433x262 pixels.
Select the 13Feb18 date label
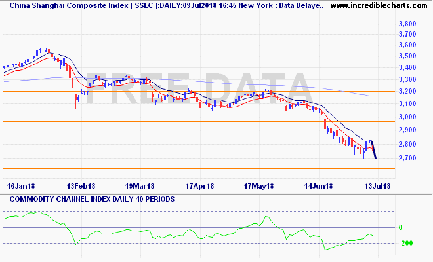[83, 186]
